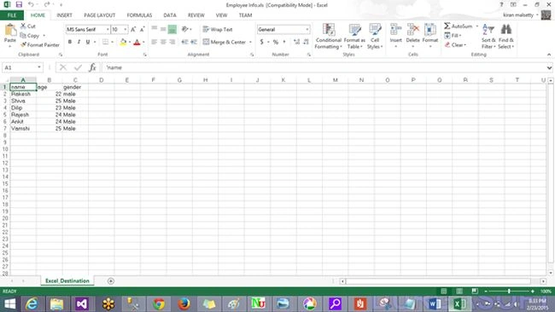Select the Excel_Destination sheet tab
Screen dimensions: 555x312
(x=67, y=281)
